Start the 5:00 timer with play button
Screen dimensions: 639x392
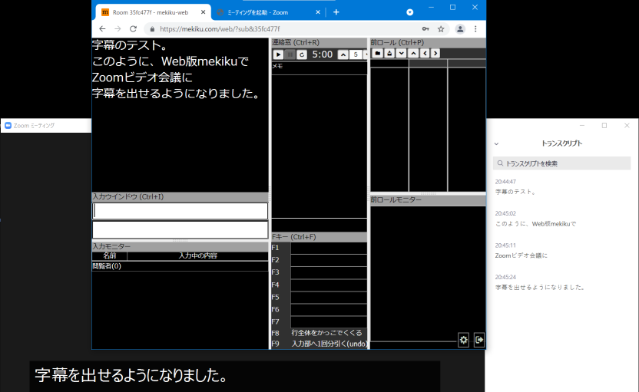278,54
